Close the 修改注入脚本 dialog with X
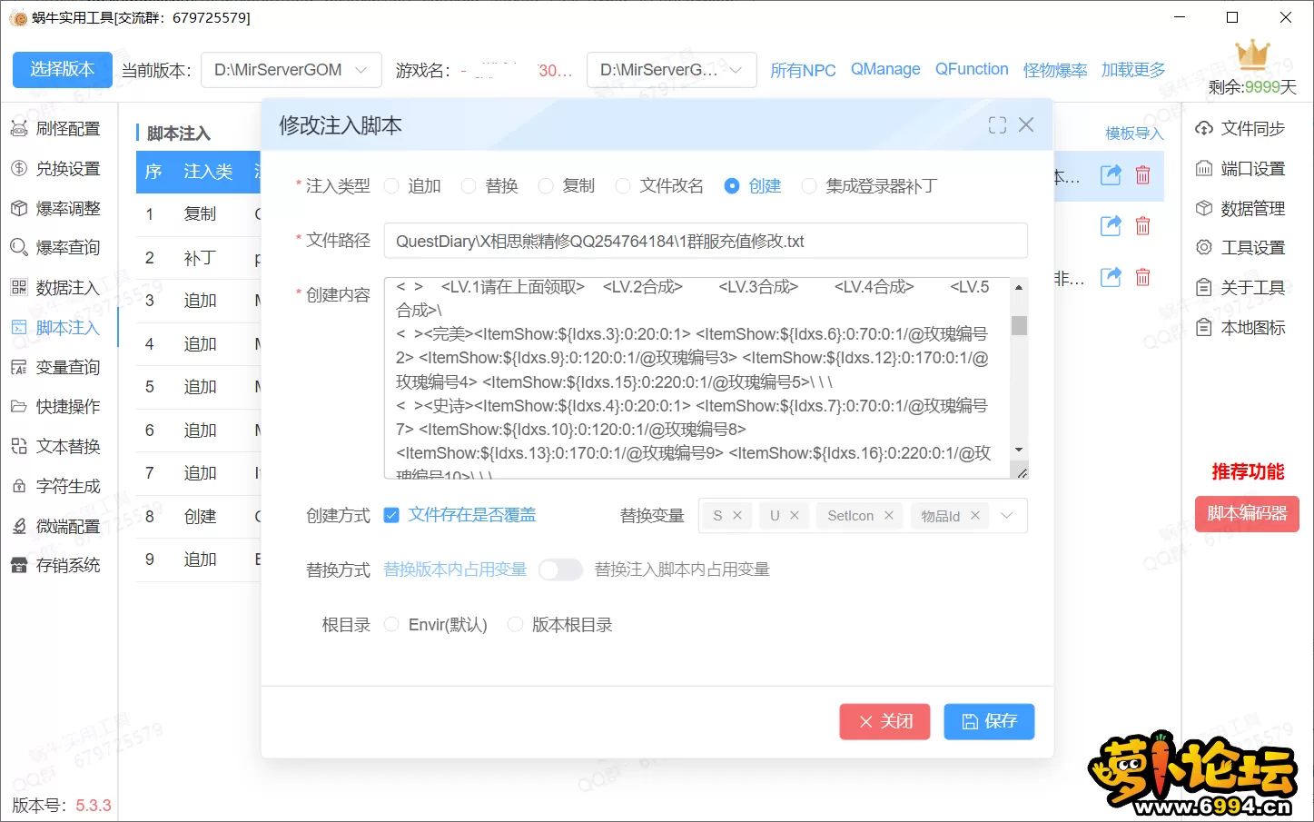 1026,124
